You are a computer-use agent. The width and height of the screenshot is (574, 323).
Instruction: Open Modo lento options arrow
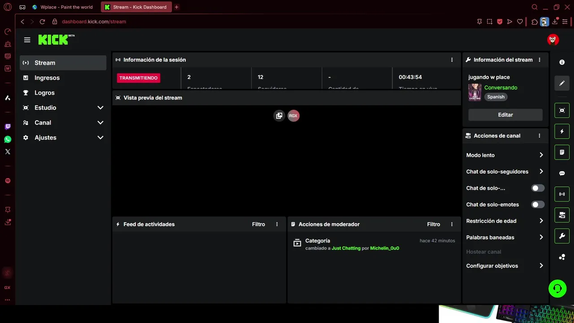[541, 155]
